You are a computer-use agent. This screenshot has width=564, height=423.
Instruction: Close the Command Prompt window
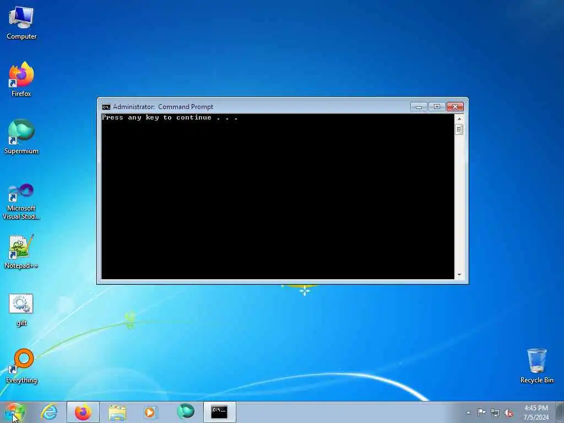tap(455, 107)
